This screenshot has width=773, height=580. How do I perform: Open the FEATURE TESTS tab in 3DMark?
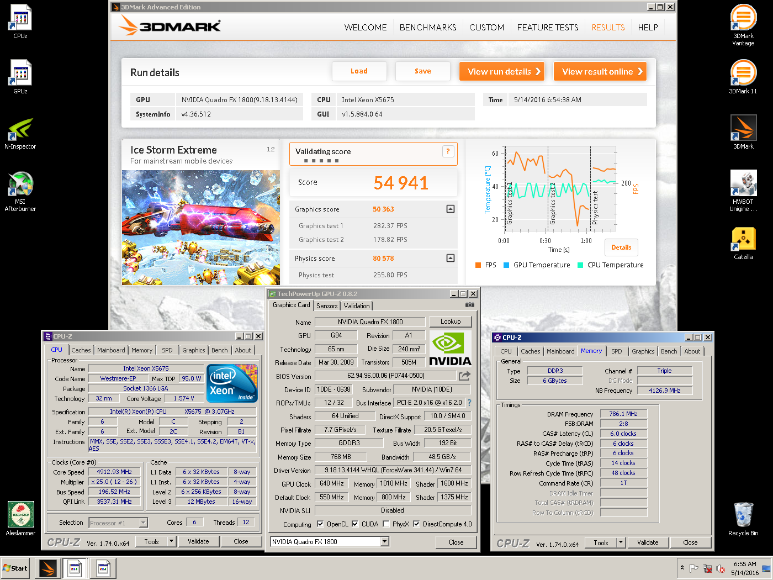point(548,28)
